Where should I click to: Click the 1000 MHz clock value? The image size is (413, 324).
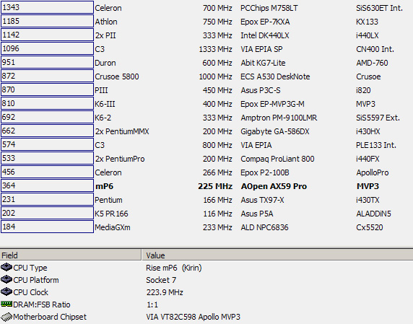click(215, 76)
